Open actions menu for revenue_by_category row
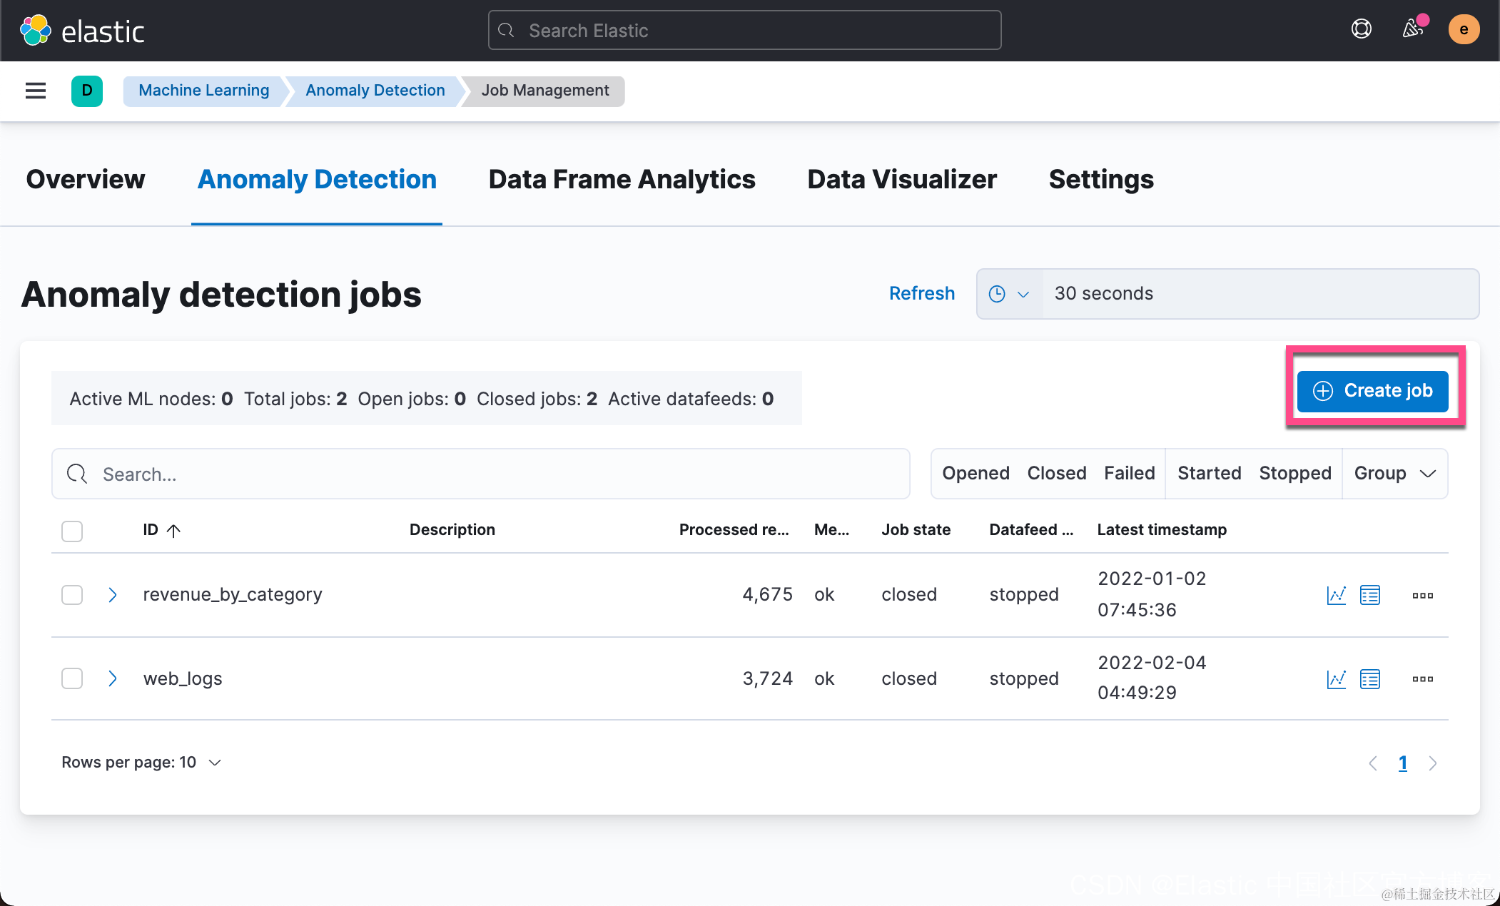The image size is (1500, 906). click(1422, 595)
